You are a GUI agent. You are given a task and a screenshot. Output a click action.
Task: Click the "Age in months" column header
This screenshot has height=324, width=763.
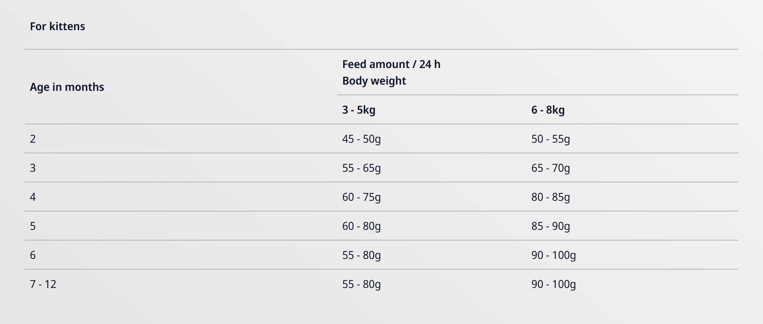67,87
